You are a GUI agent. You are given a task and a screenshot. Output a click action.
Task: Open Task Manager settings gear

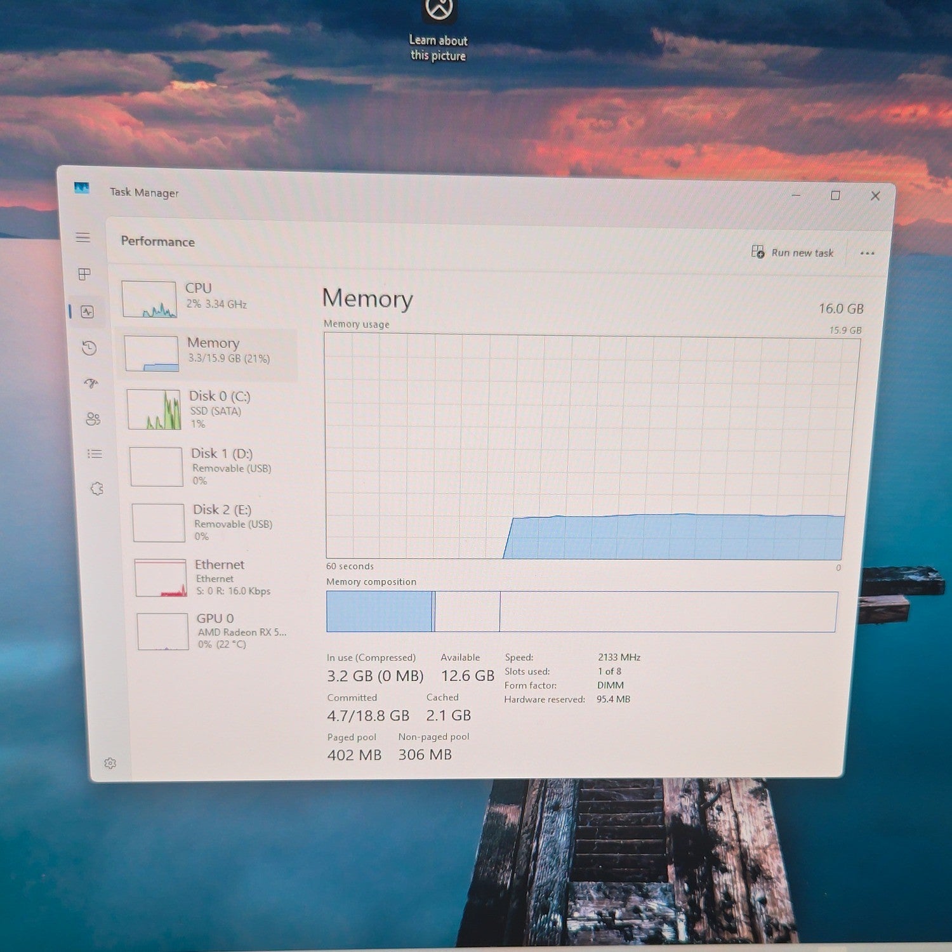pos(110,763)
